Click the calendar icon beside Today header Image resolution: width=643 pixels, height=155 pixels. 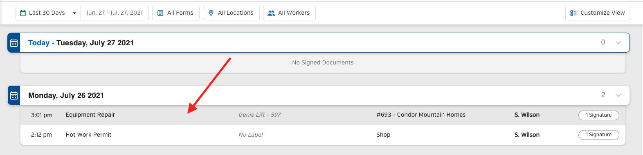[14, 43]
